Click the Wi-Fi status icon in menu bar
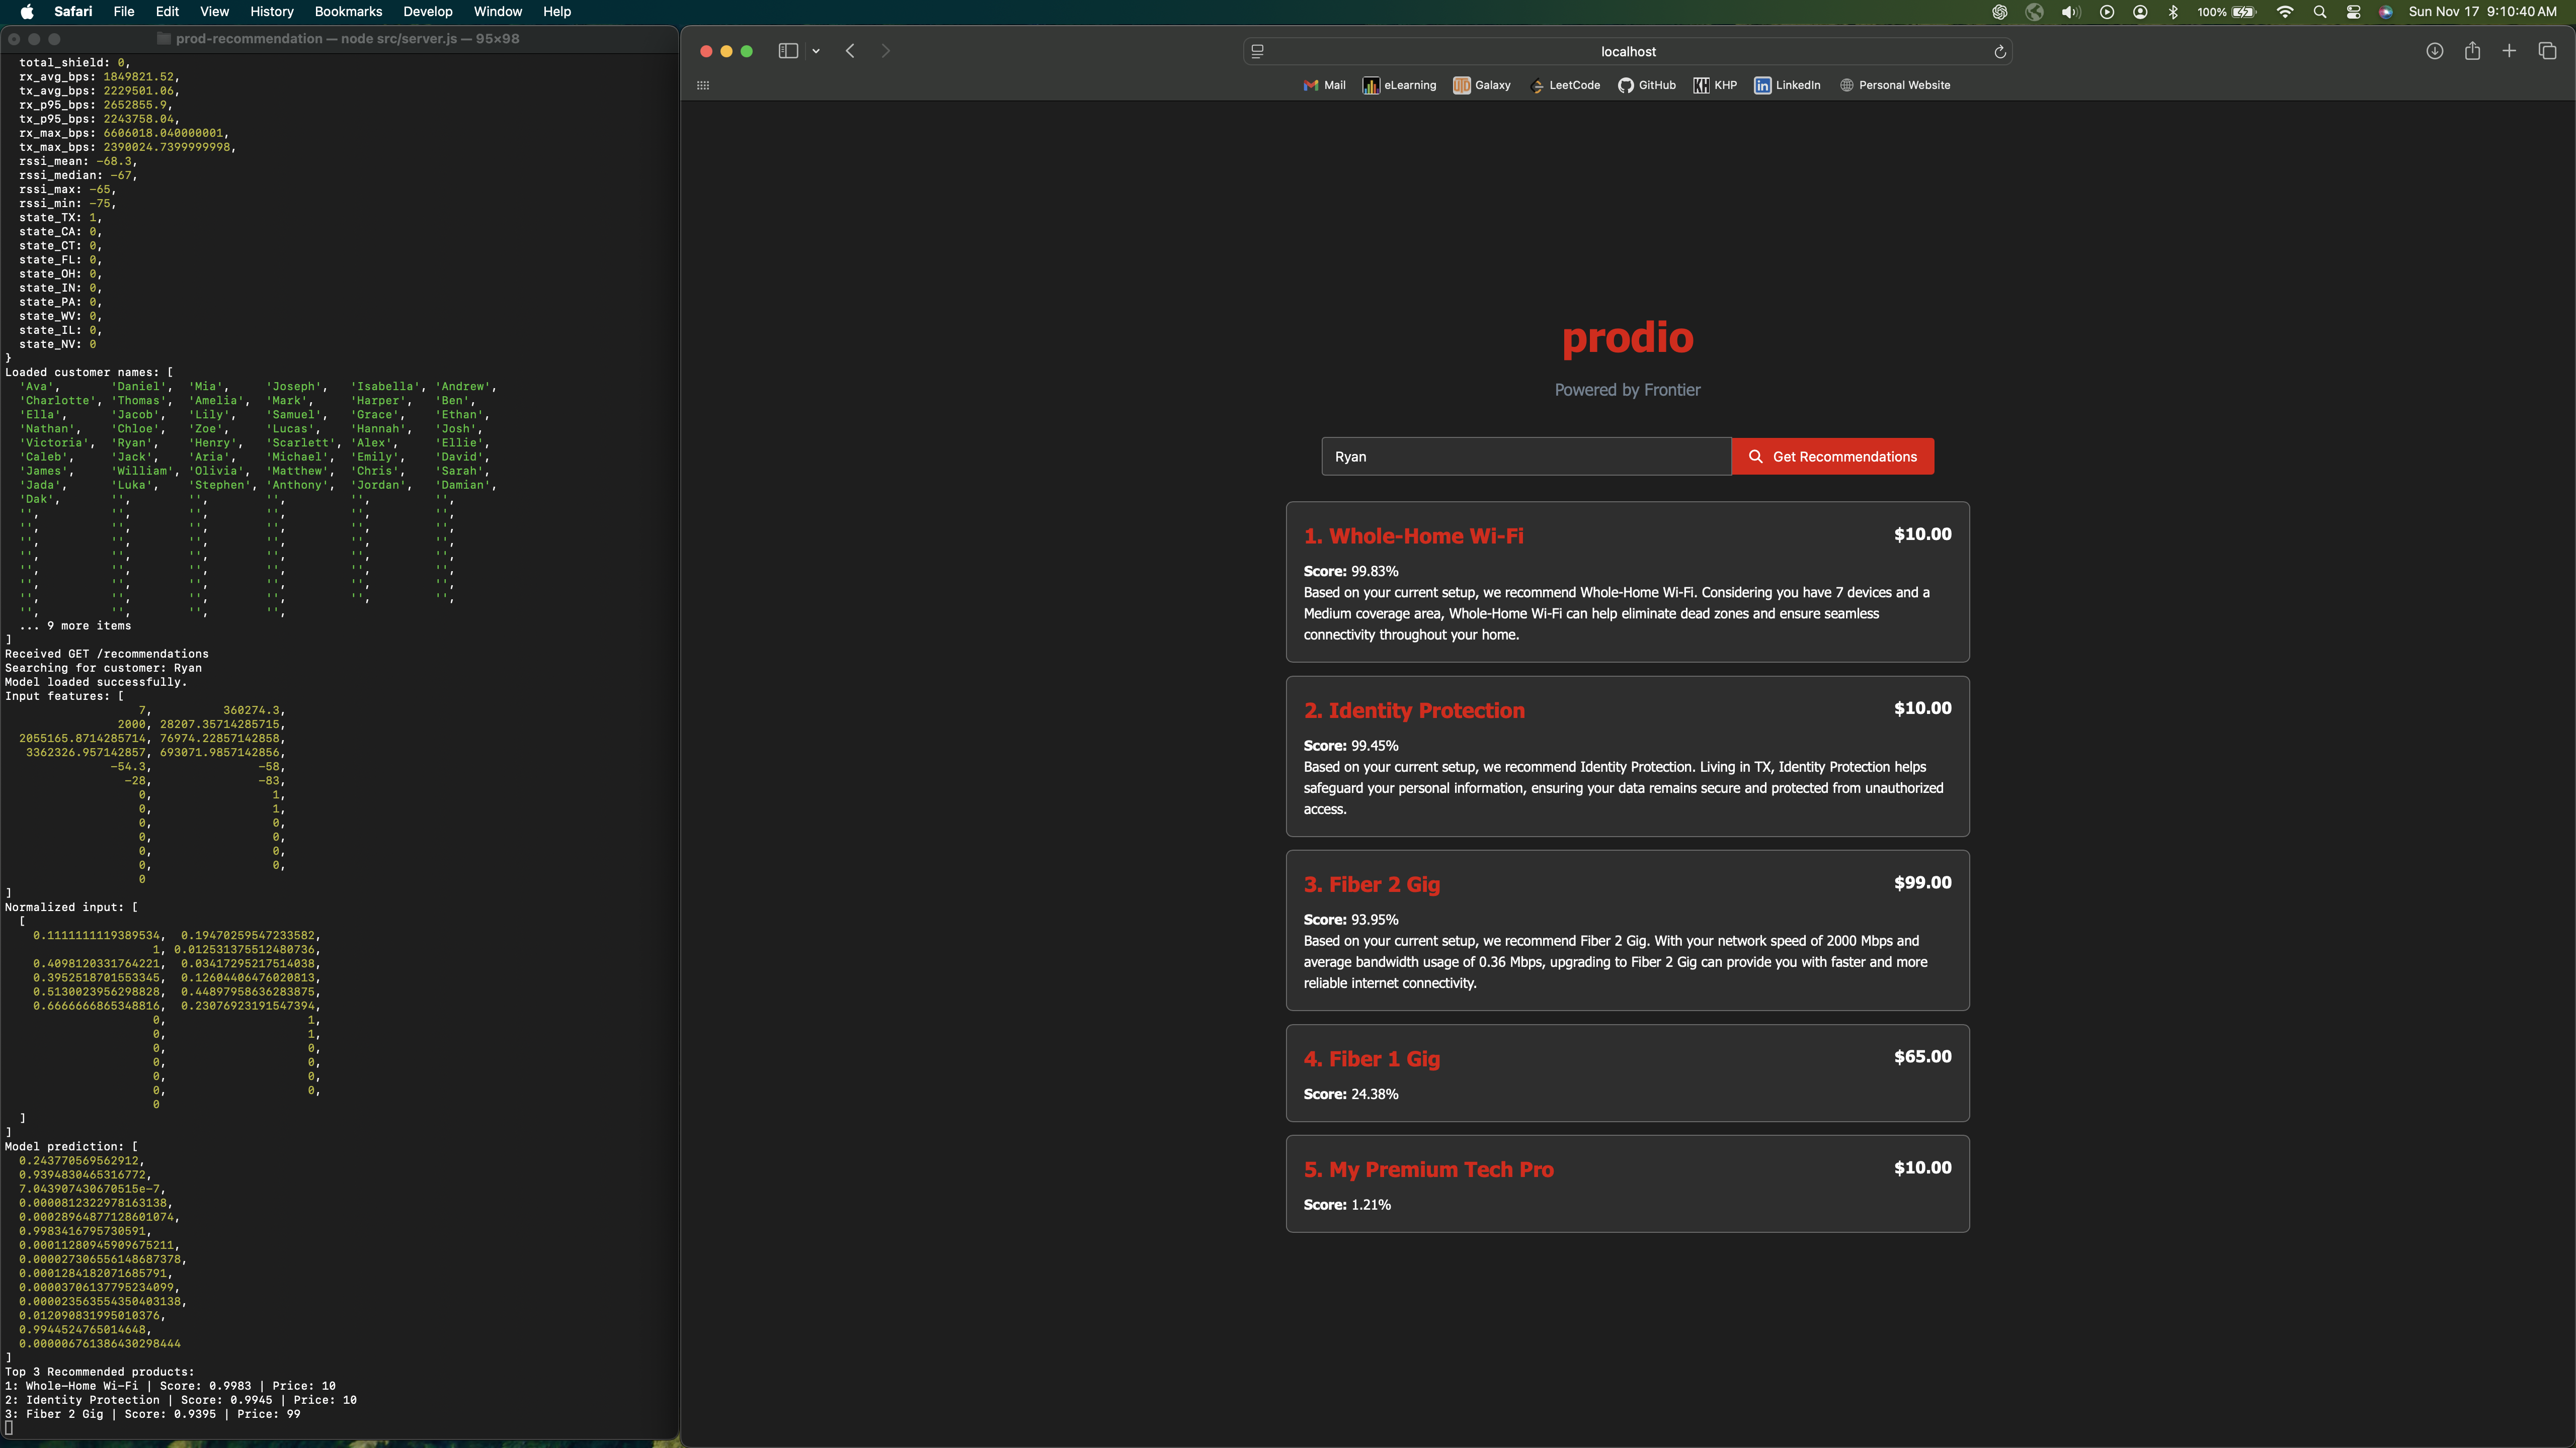 point(2285,12)
